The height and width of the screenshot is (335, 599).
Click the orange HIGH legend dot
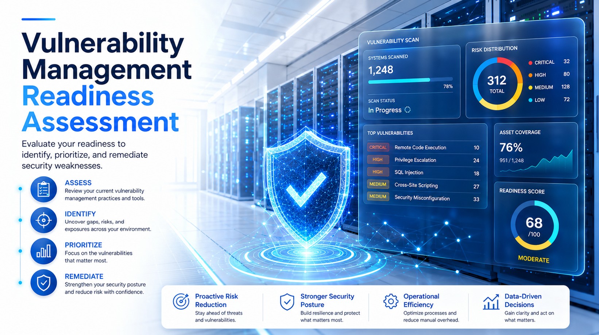point(530,75)
